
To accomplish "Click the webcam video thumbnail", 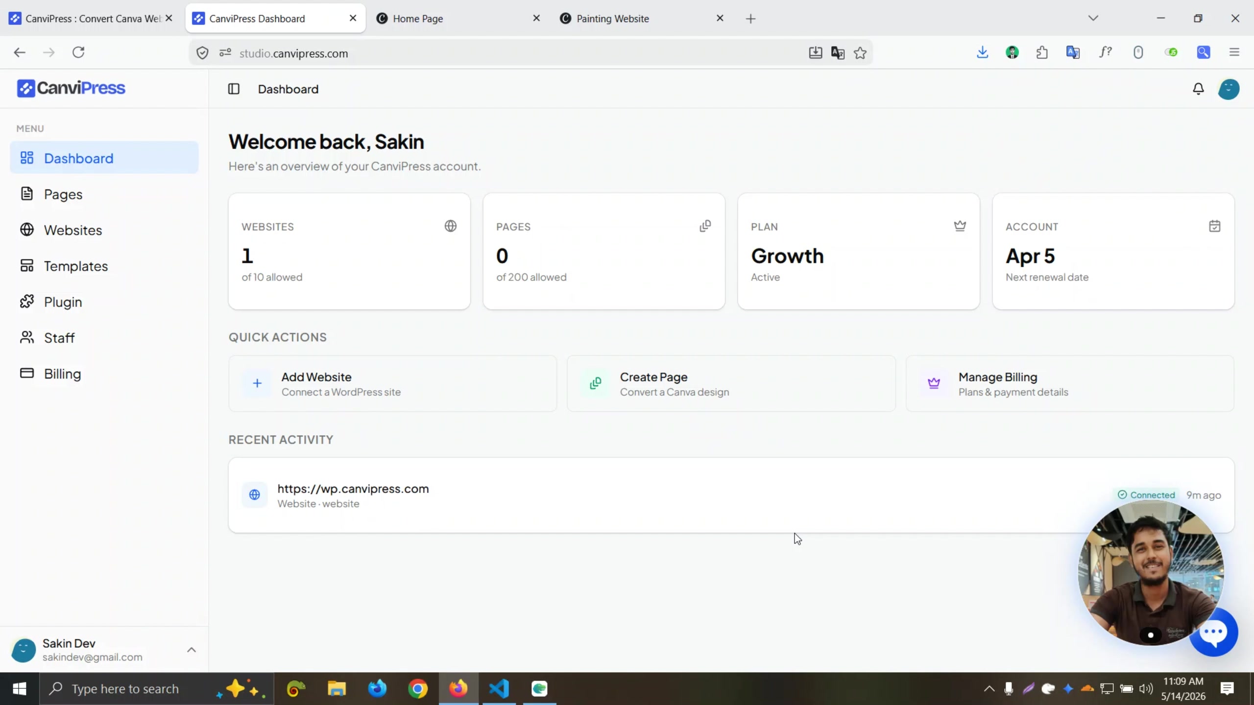I will pyautogui.click(x=1151, y=573).
